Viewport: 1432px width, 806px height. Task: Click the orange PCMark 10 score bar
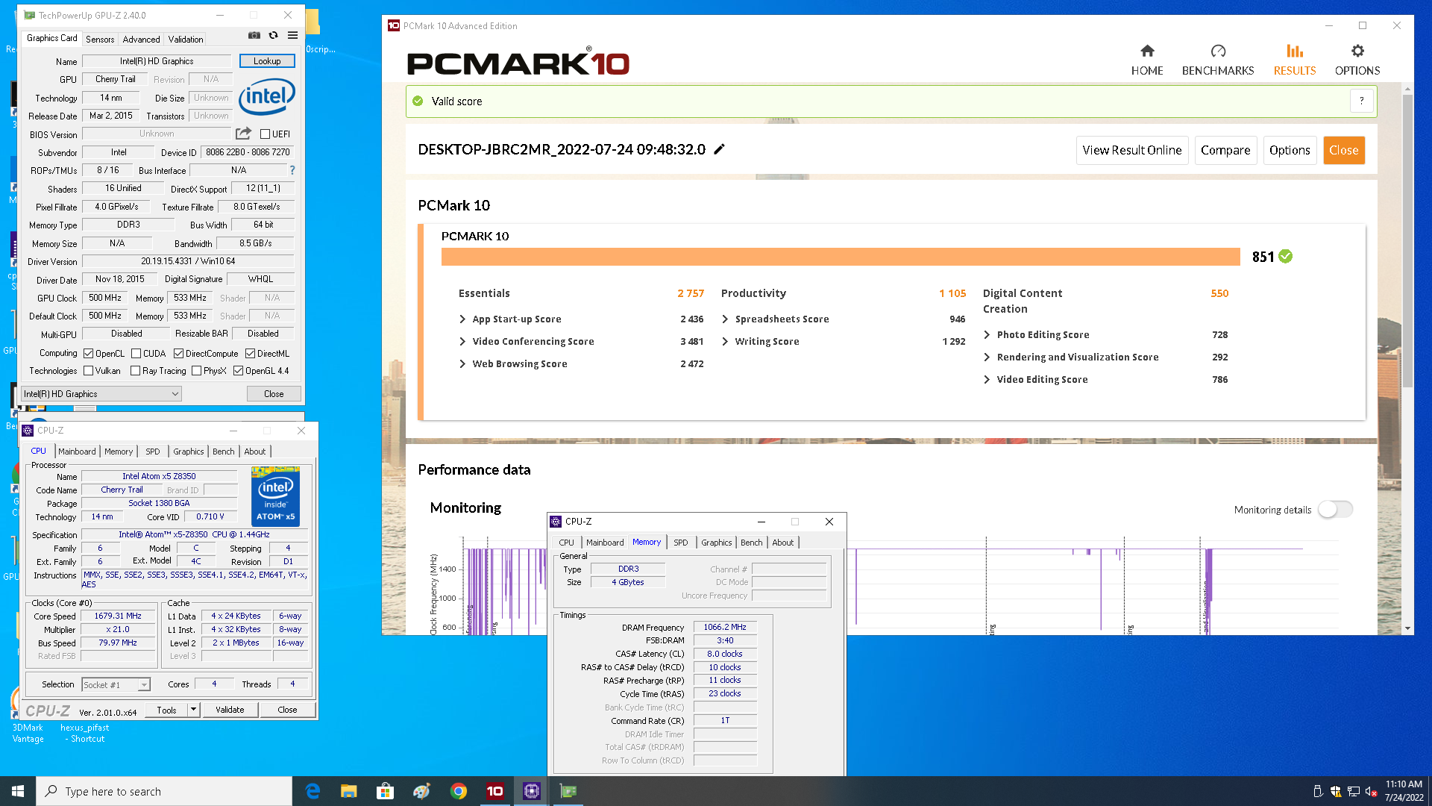coord(840,257)
